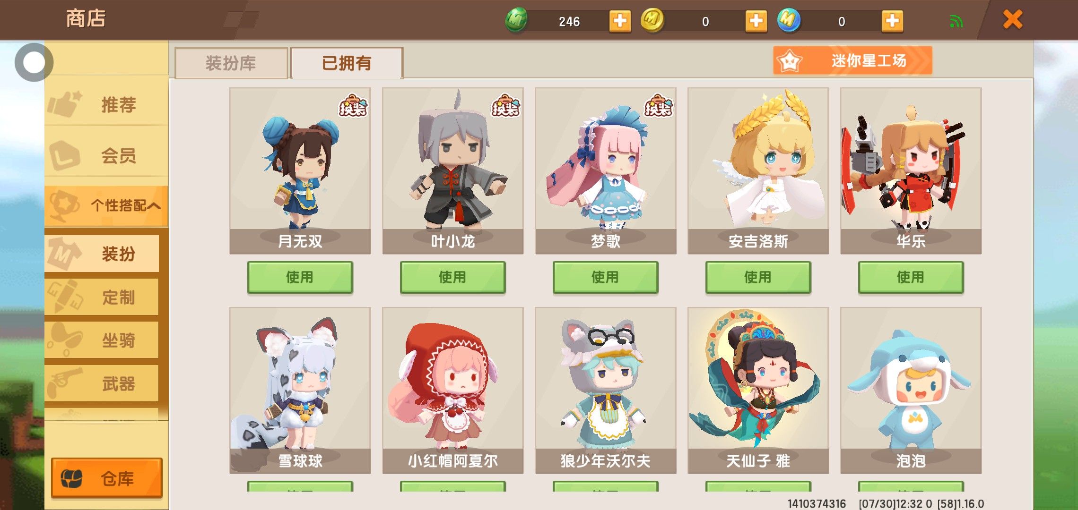
Task: Tap the green network signal icon
Action: (x=956, y=21)
